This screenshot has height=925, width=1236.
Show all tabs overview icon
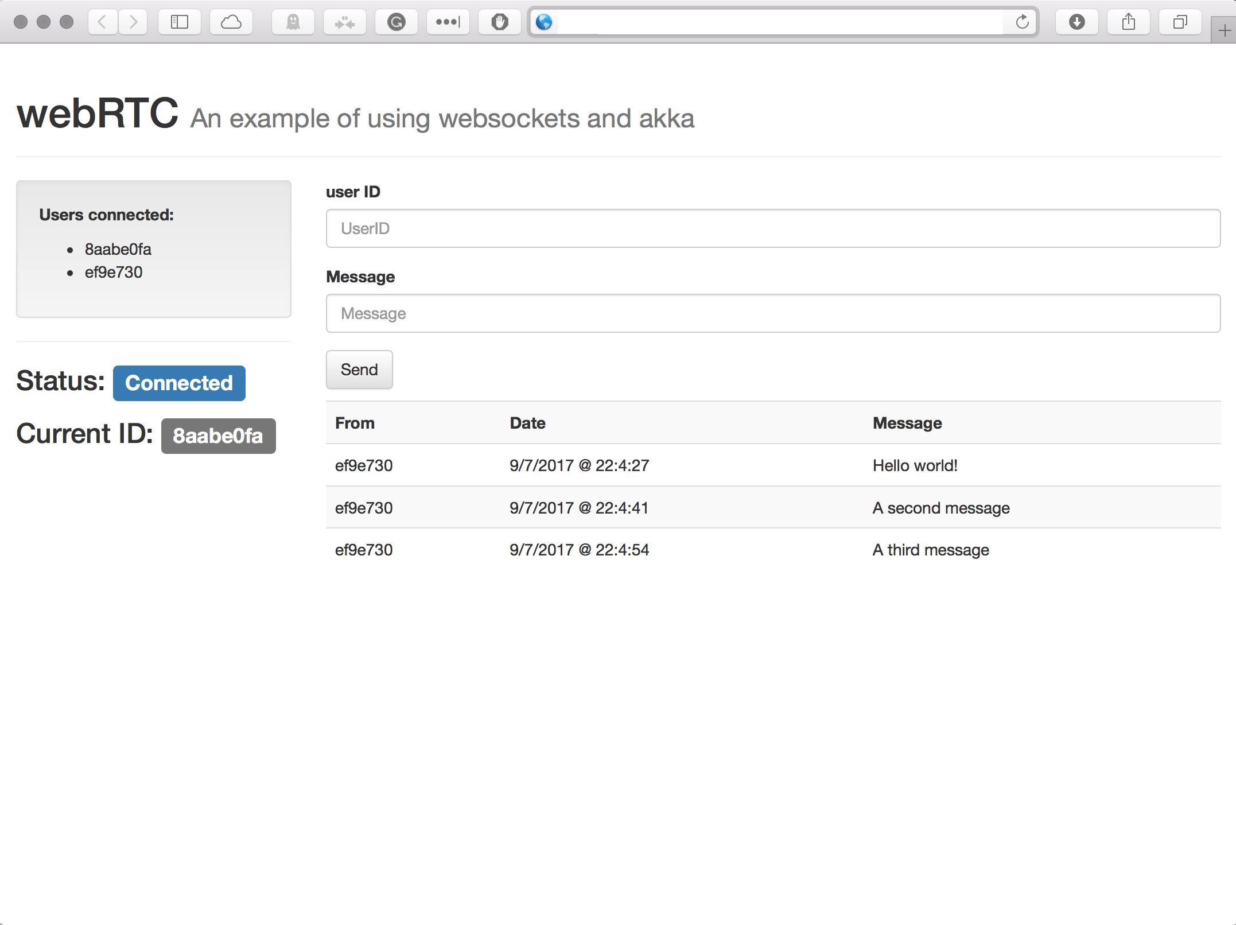1180,22
